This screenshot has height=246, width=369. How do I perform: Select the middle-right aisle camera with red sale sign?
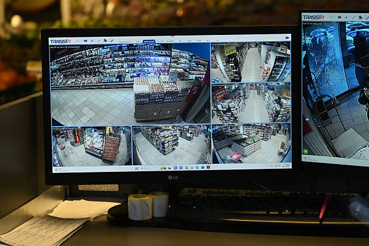pyautogui.click(x=251, y=103)
